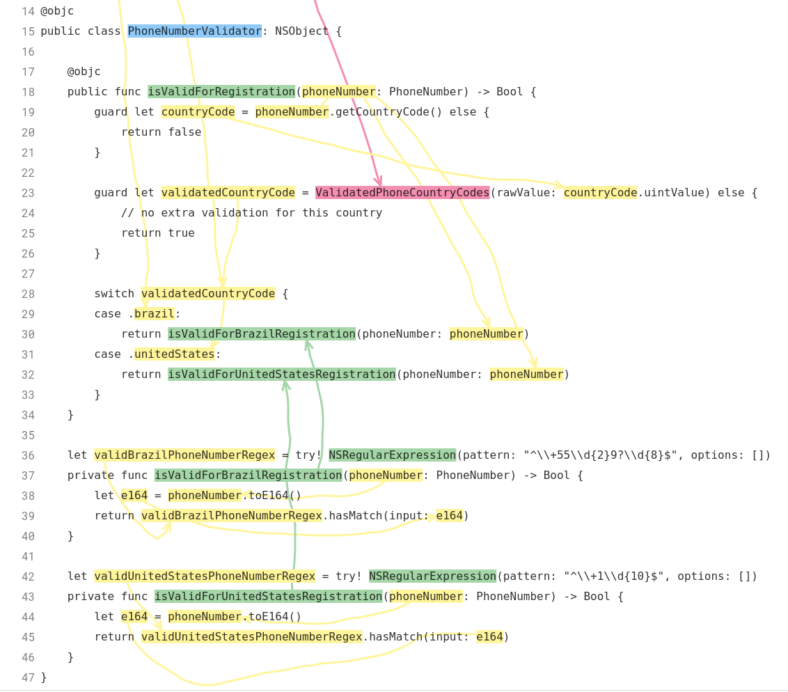Click NSObject in the class declaration
Image resolution: width=788 pixels, height=692 pixels.
coord(301,31)
